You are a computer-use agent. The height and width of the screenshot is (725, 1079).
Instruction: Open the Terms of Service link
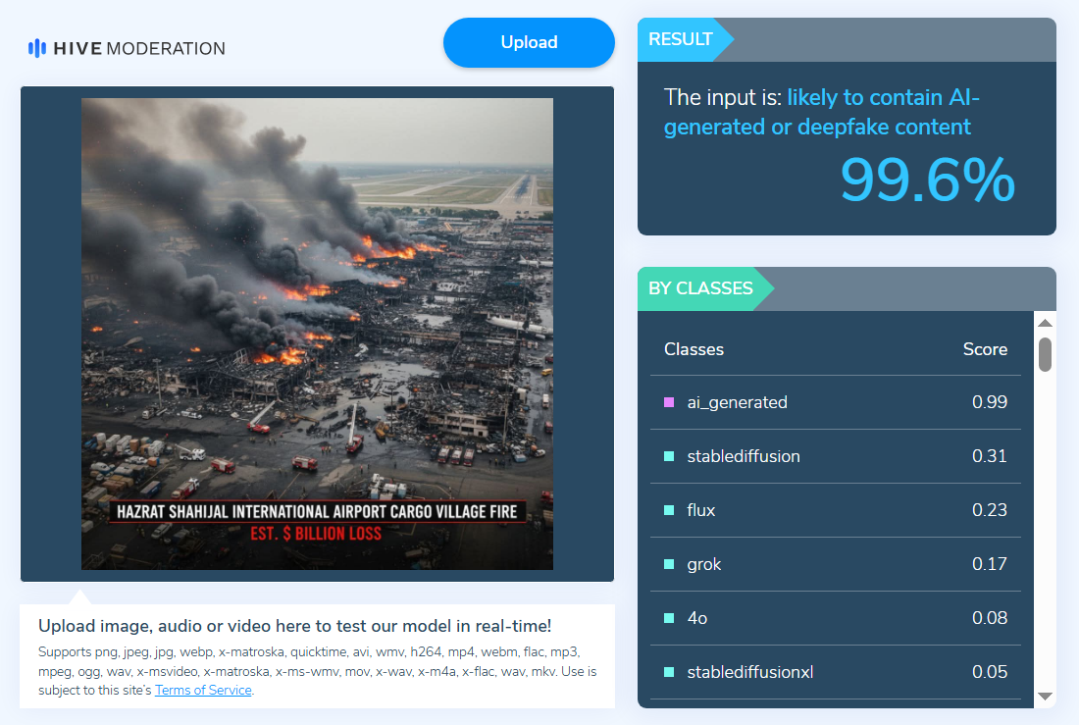203,690
